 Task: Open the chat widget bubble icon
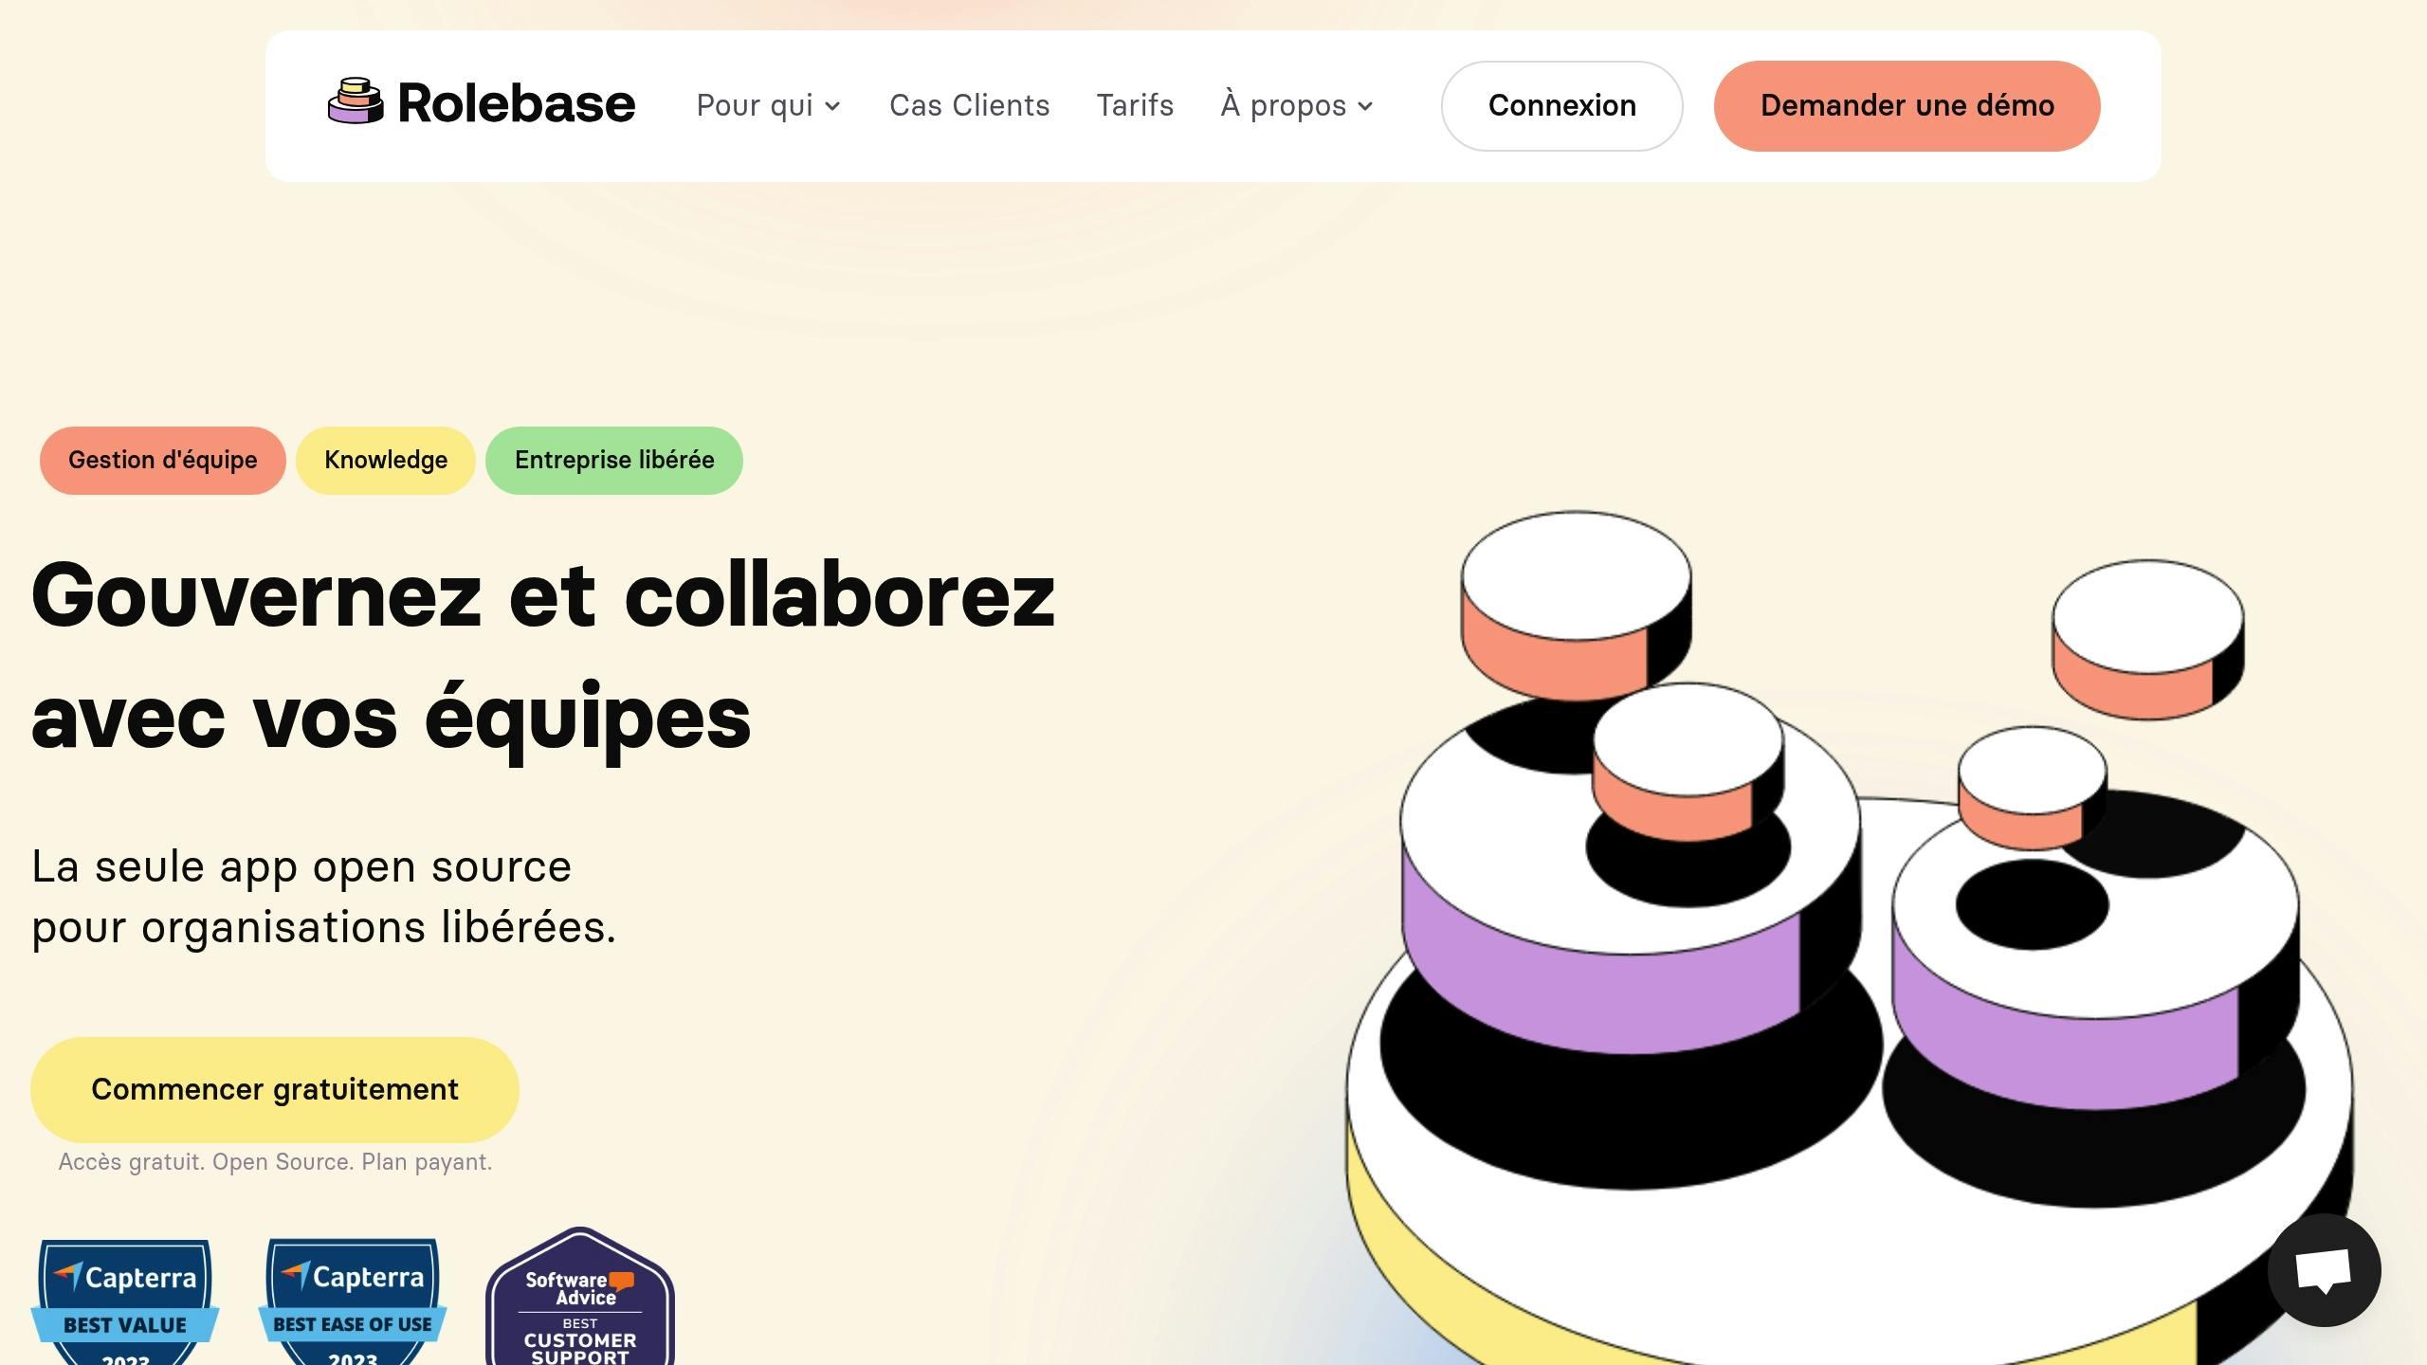[2324, 1270]
